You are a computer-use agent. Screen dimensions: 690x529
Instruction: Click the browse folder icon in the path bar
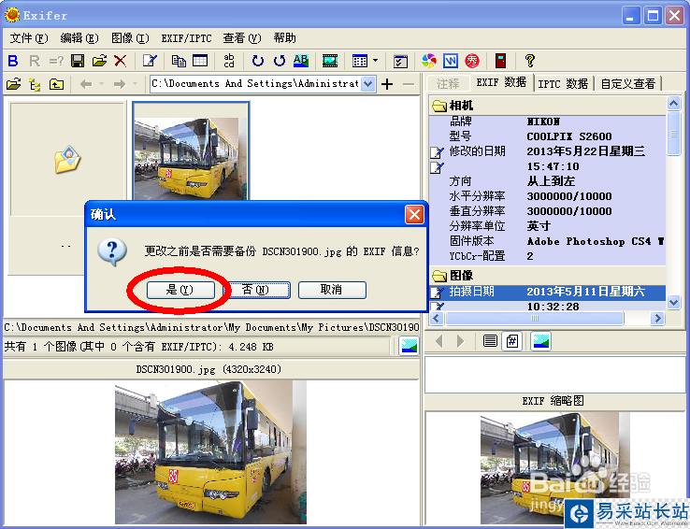(x=13, y=84)
